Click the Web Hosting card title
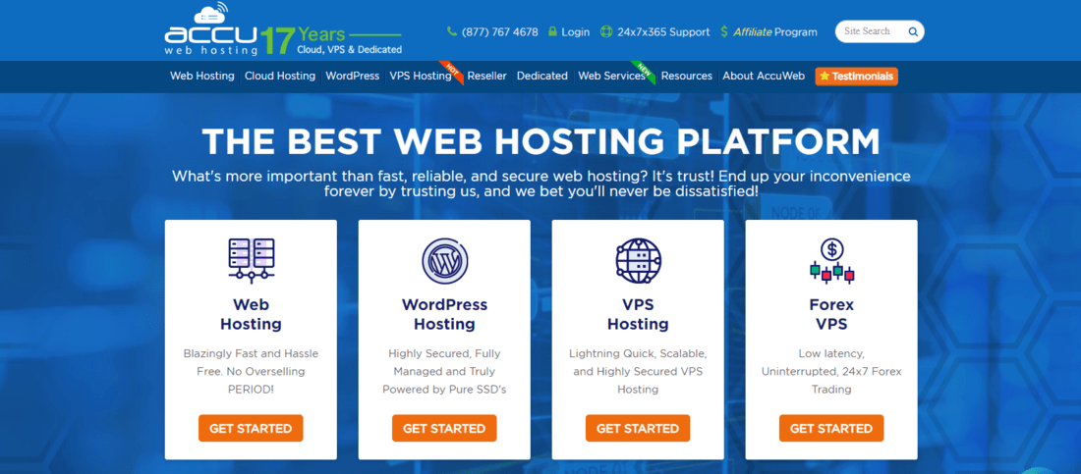 [x=251, y=314]
